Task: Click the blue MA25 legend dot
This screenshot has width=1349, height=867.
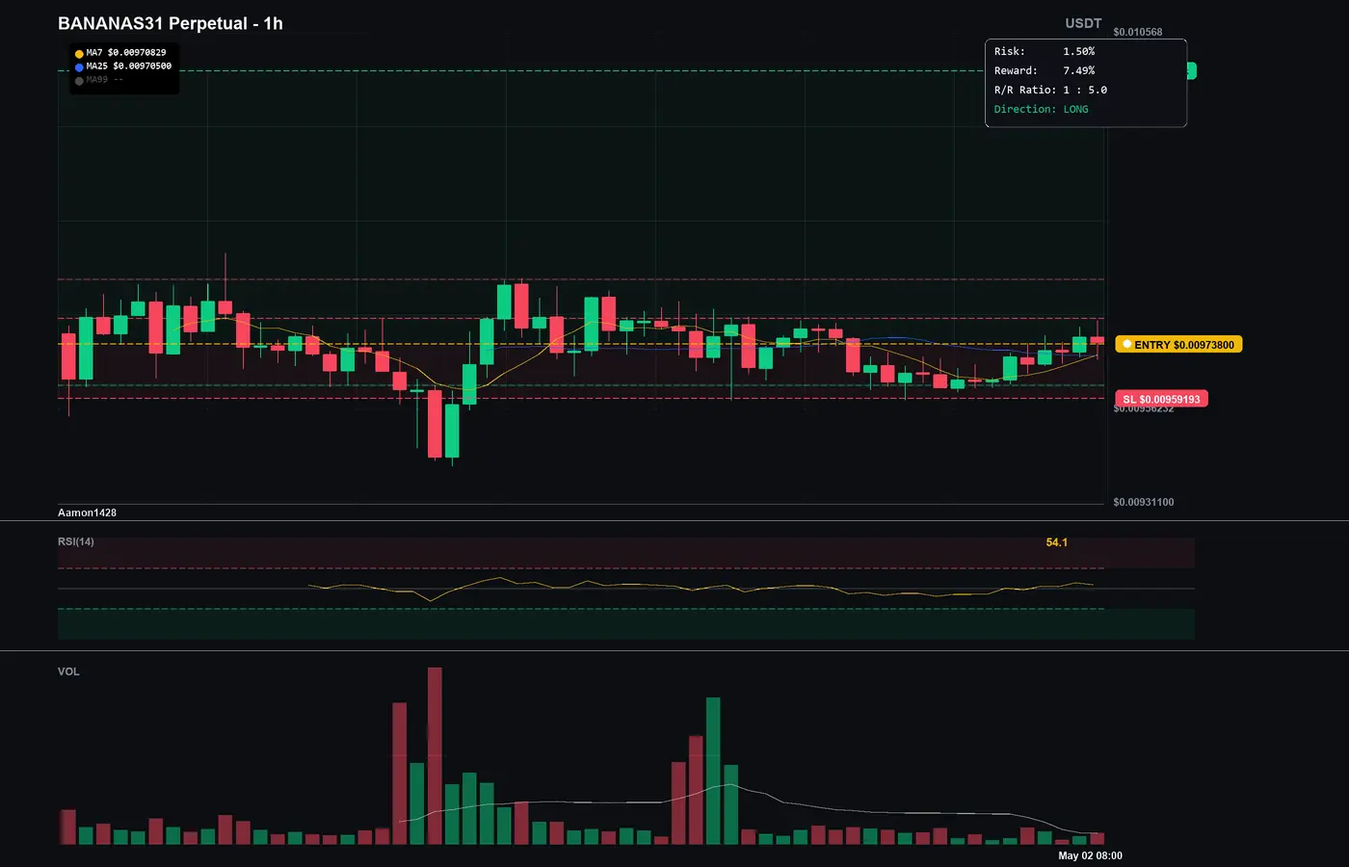Action: pos(79,67)
